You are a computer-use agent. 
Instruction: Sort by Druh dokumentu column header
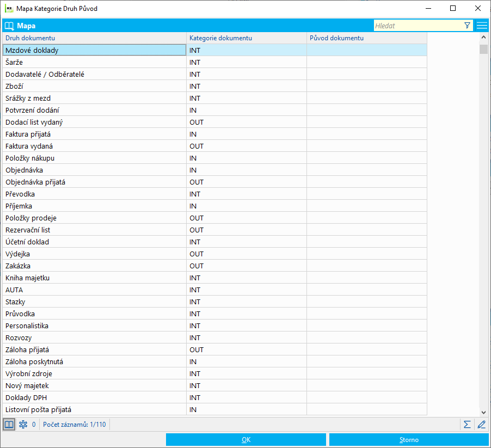[x=95, y=38]
